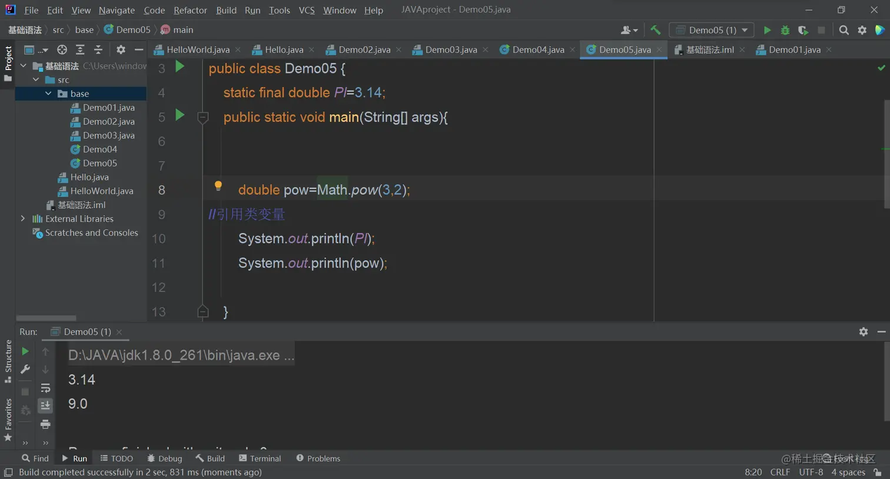Viewport: 890px width, 479px height.
Task: Toggle the Favorites tool window tab
Action: (x=8, y=419)
